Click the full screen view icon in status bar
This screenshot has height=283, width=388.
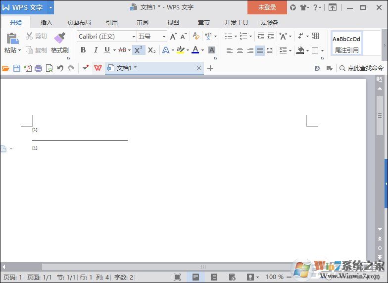[177, 277]
